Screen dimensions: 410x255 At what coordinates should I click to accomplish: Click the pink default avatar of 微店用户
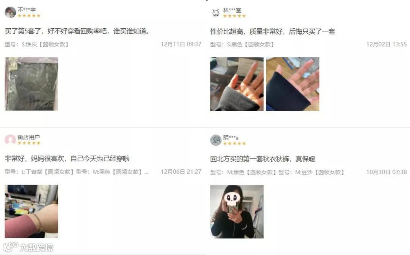click(x=10, y=140)
